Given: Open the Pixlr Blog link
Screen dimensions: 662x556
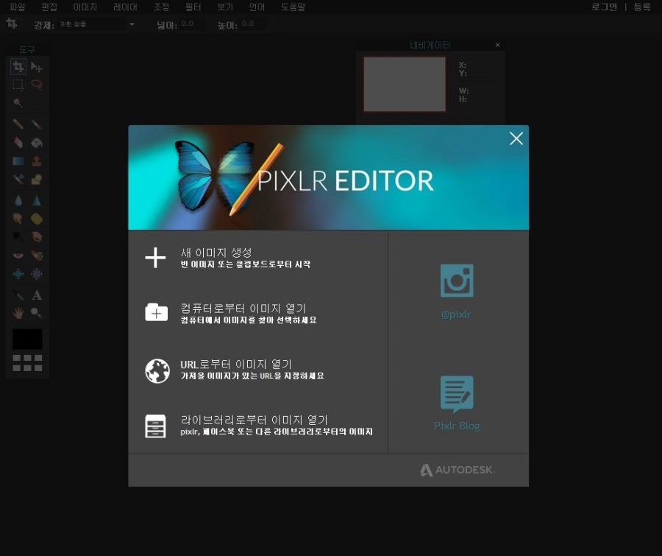Looking at the screenshot, I should [457, 404].
